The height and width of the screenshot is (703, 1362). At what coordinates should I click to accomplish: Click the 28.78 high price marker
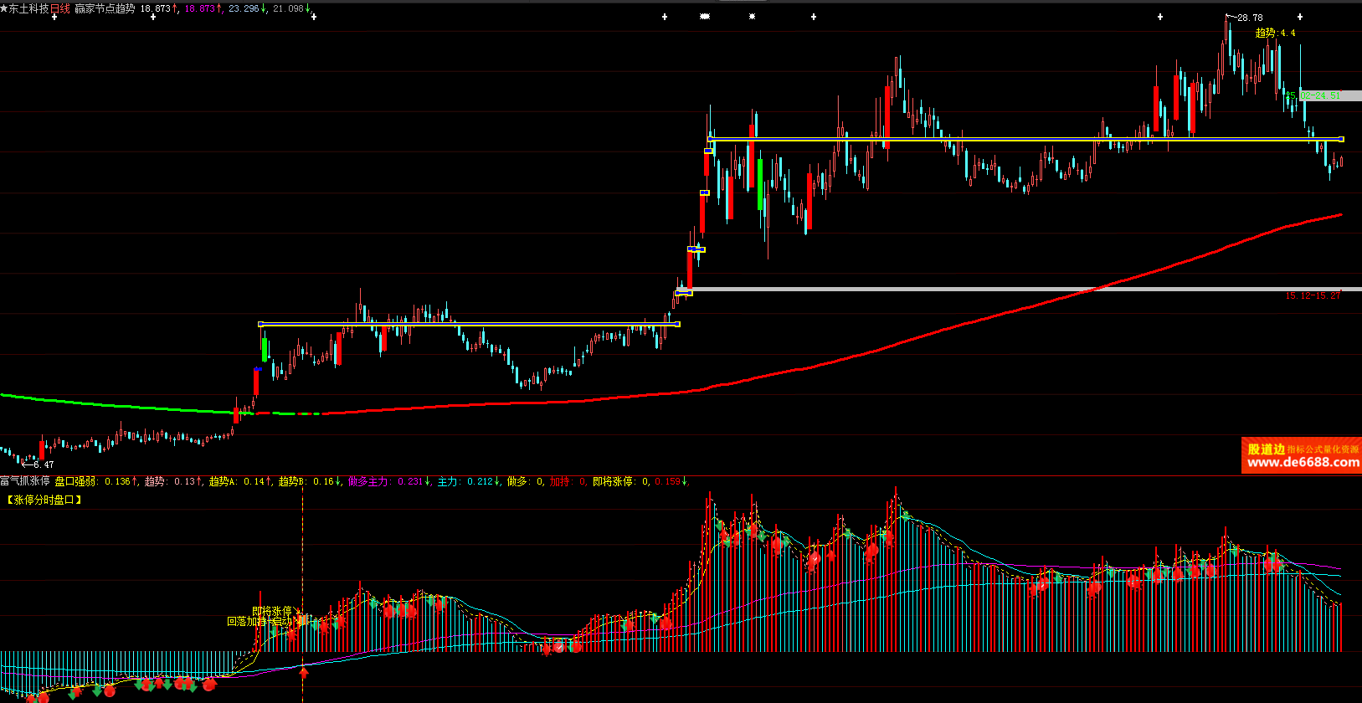coord(1250,18)
